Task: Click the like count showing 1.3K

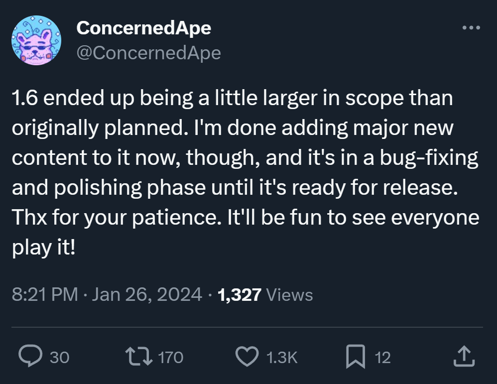Action: click(x=281, y=357)
